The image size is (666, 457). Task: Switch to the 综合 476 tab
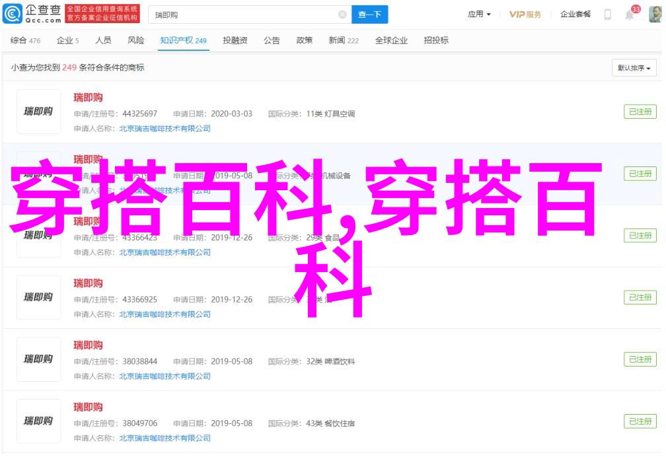point(25,40)
